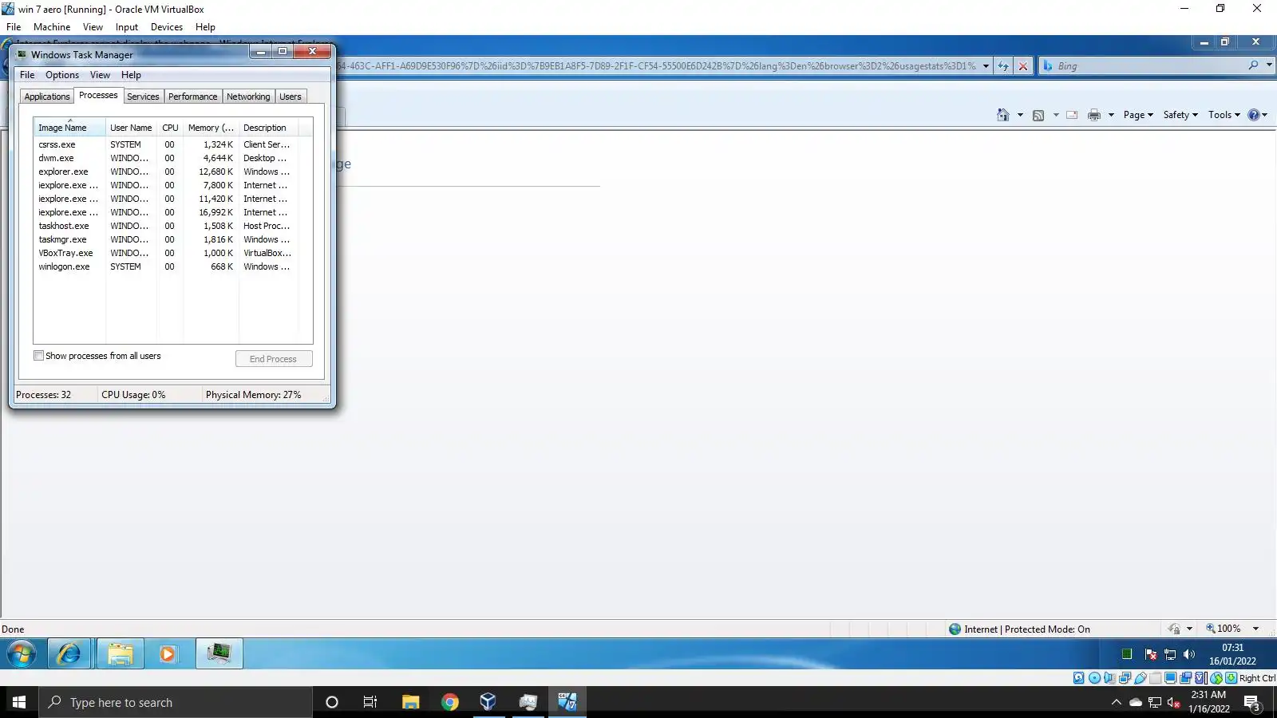Open Internet Explorer from Windows 7 taskbar
Screen dimensions: 1277x718
point(69,654)
